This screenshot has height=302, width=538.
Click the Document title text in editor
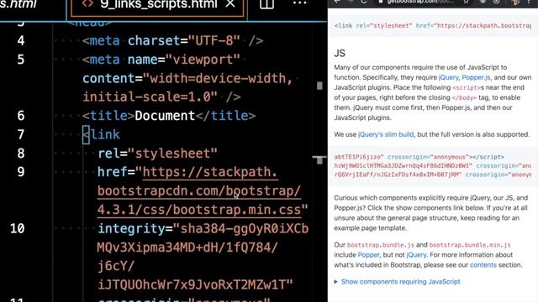tap(165, 116)
